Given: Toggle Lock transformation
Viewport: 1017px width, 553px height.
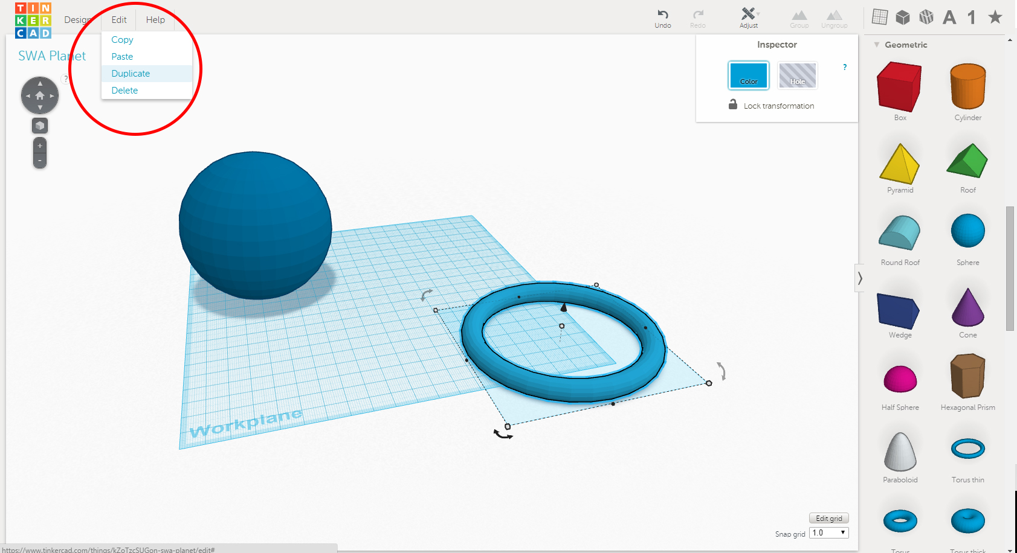Looking at the screenshot, I should coord(772,105).
